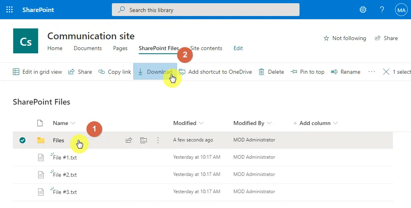
Task: Expand the Modified column dropdown
Action: click(x=201, y=123)
